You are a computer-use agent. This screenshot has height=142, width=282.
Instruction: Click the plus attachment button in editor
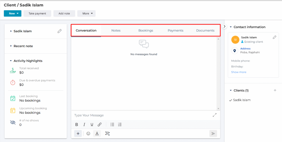tap(78, 134)
